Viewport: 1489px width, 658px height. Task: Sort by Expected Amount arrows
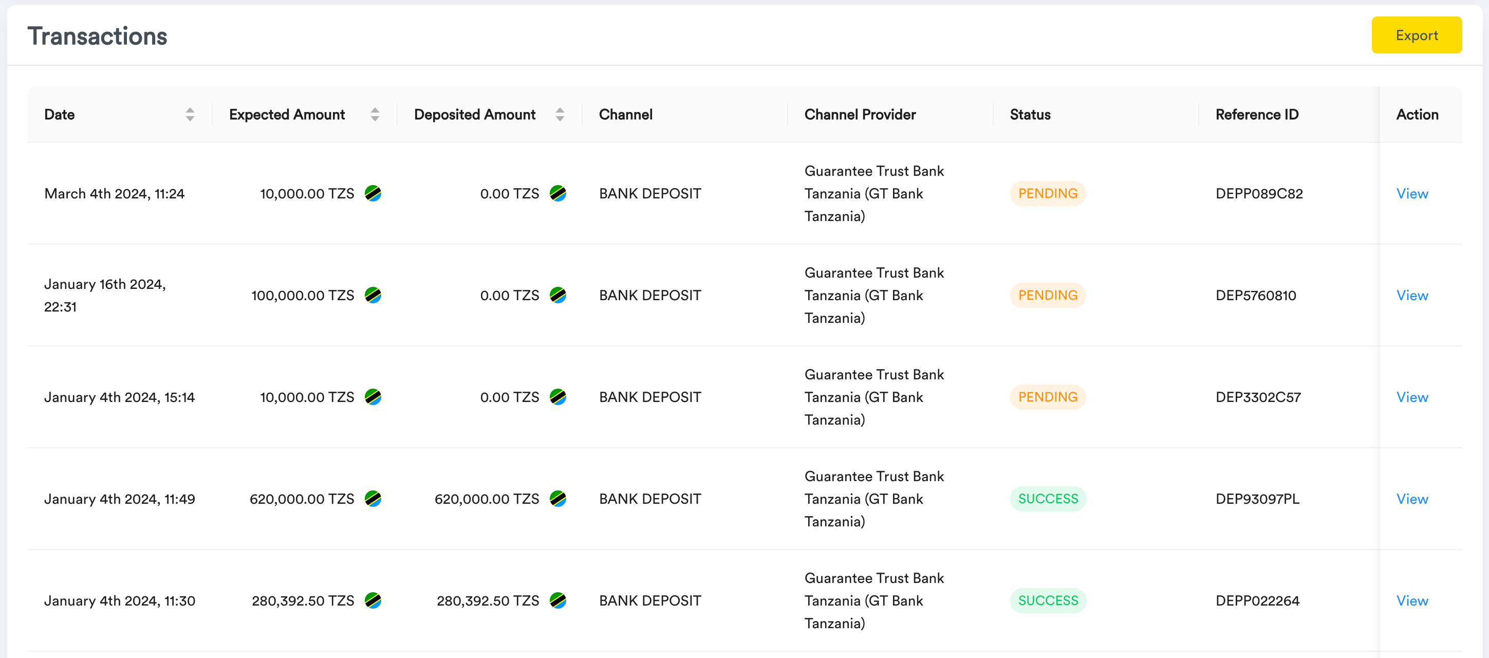[375, 115]
